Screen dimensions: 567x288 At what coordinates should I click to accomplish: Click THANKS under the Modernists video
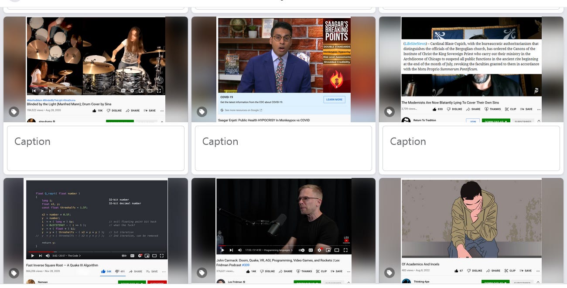pyautogui.click(x=492, y=109)
